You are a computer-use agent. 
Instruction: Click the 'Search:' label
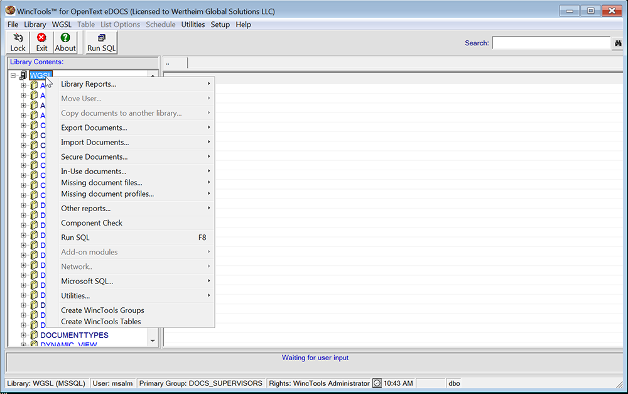[477, 43]
